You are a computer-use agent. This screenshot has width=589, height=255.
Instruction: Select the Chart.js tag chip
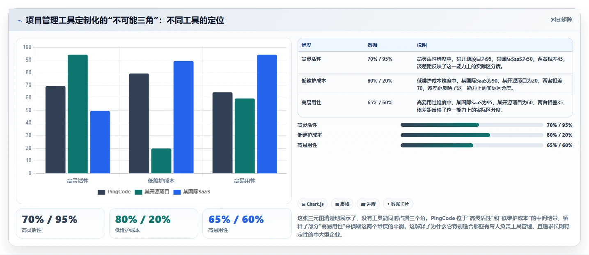click(312, 204)
